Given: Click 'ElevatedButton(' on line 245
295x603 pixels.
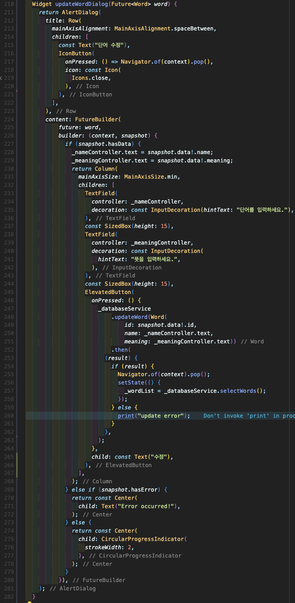Looking at the screenshot, I should (x=109, y=292).
